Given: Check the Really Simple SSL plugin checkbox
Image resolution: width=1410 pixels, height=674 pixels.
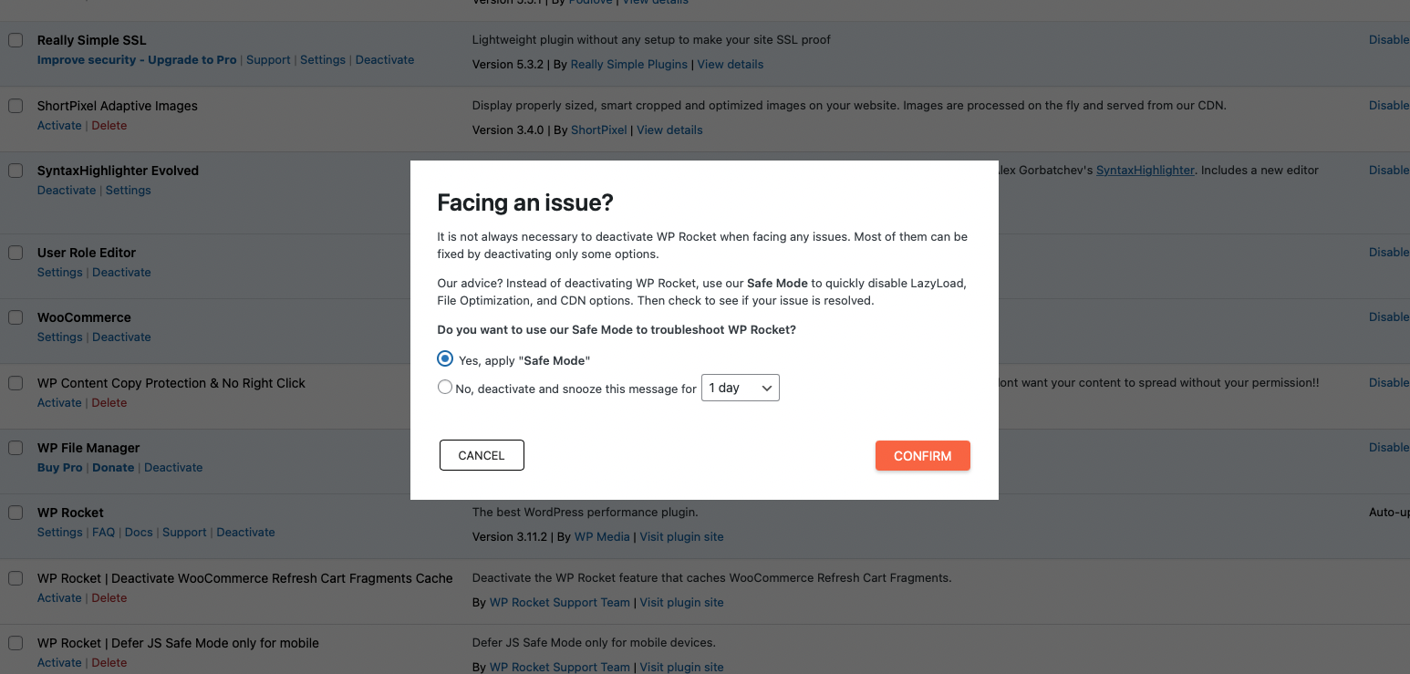Looking at the screenshot, I should [x=15, y=40].
